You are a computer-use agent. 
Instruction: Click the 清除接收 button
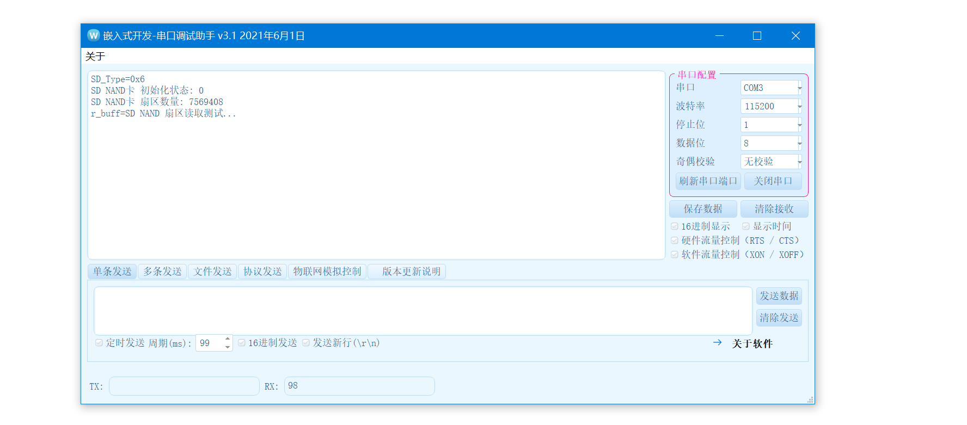(774, 209)
